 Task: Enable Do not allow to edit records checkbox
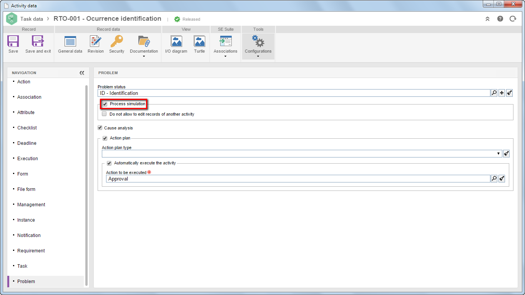tap(104, 114)
